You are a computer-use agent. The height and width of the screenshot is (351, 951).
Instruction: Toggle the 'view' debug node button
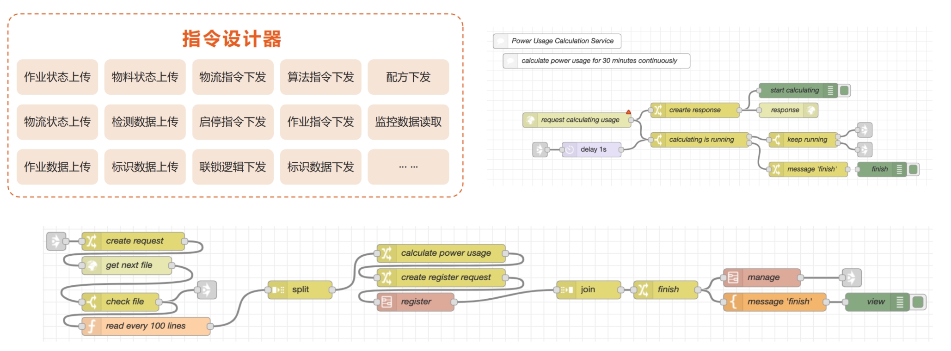[918, 302]
